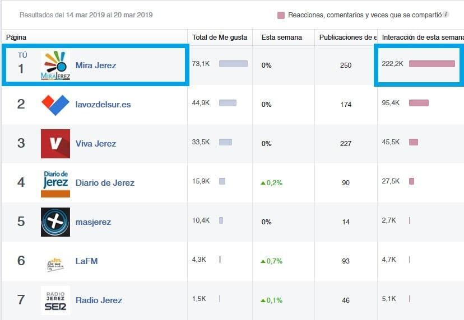464x320 pixels.
Task: Click the Diario de Jerez logo
Action: click(55, 183)
